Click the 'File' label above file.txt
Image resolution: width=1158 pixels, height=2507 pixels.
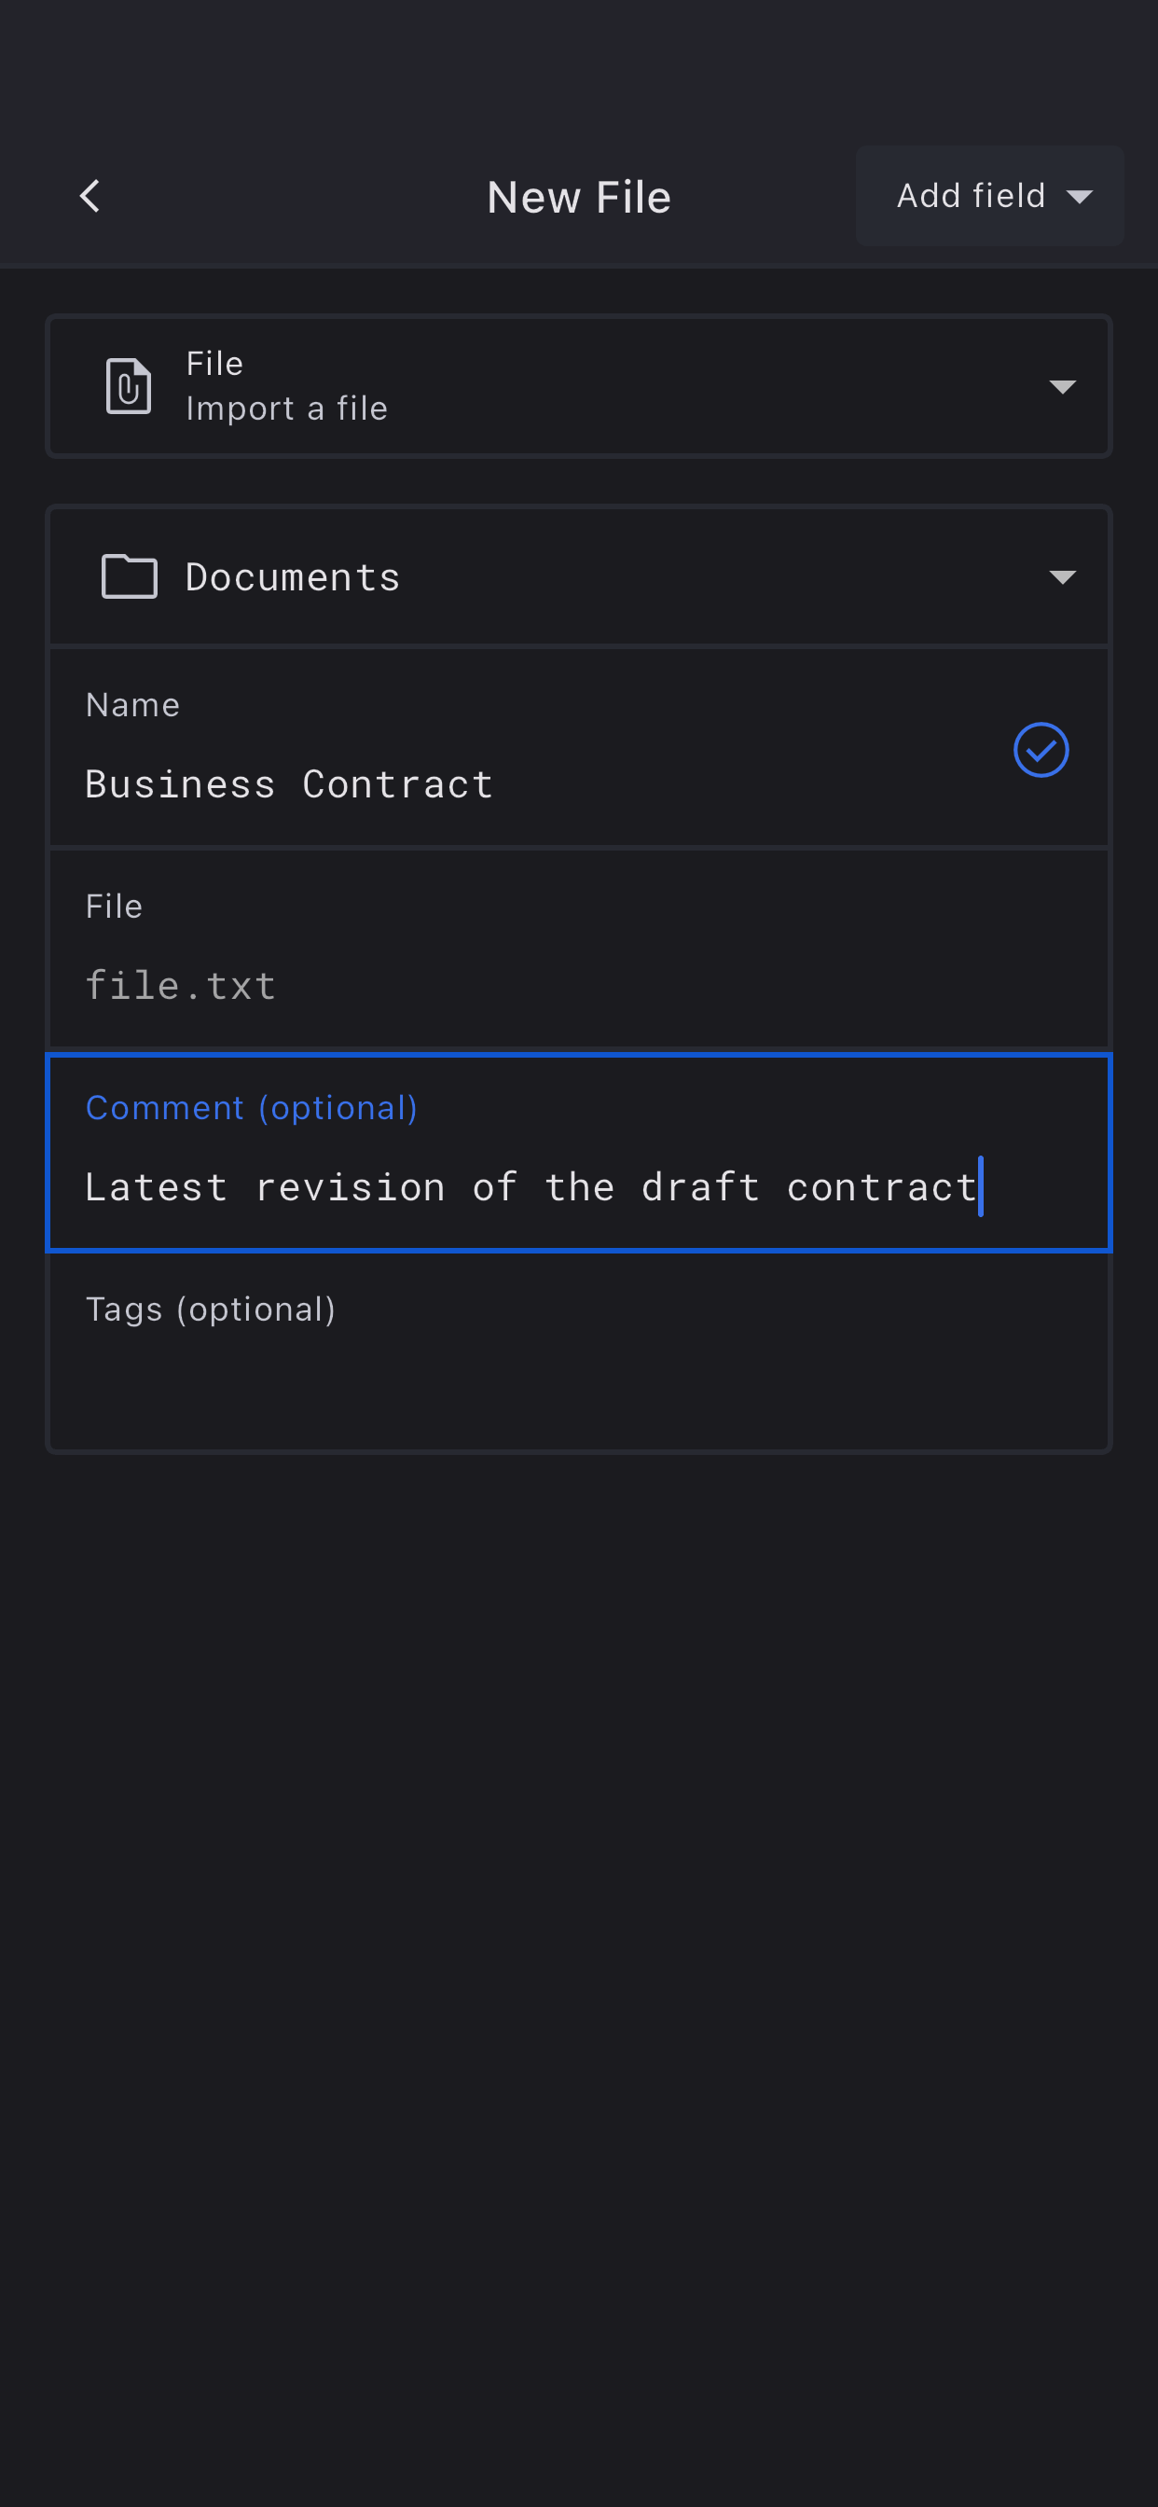[x=114, y=907]
